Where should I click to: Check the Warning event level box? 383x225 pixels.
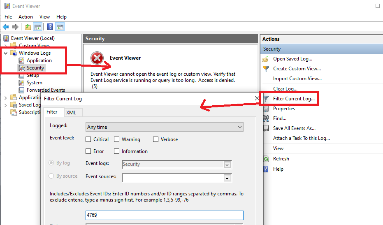coord(116,139)
